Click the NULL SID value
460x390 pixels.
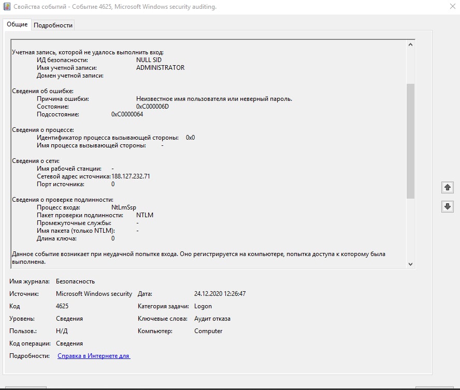149,60
